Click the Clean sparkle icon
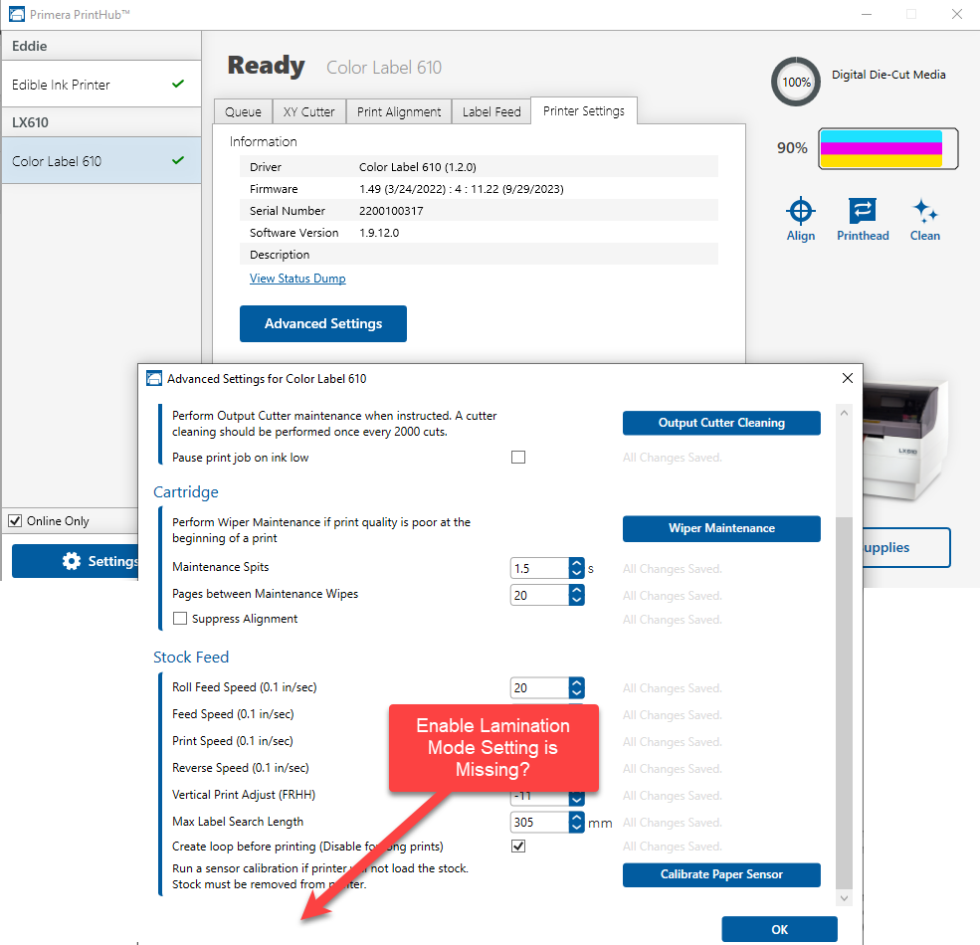980x945 pixels. point(925,211)
